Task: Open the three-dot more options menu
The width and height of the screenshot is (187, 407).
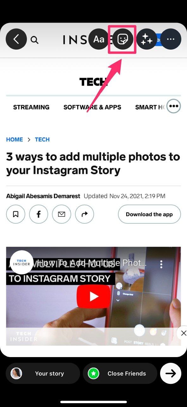Action: [171, 39]
